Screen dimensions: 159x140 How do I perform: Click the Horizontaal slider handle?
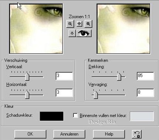click(27, 95)
